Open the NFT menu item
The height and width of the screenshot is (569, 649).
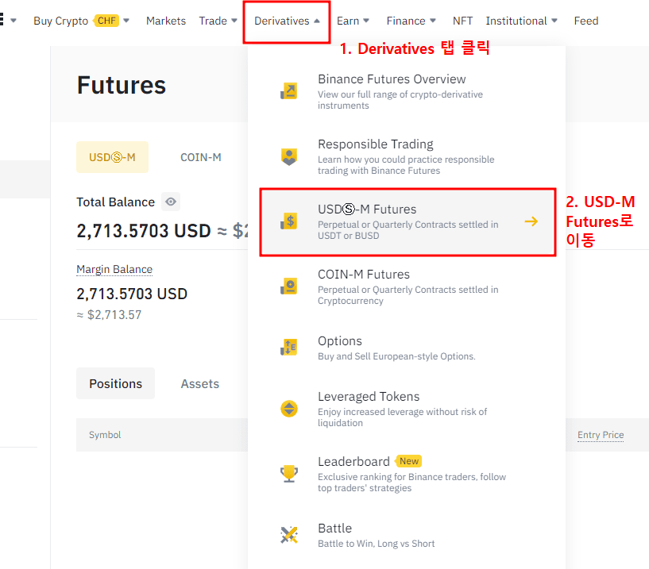click(462, 21)
